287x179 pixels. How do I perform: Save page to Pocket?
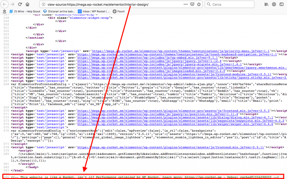coord(192,4)
